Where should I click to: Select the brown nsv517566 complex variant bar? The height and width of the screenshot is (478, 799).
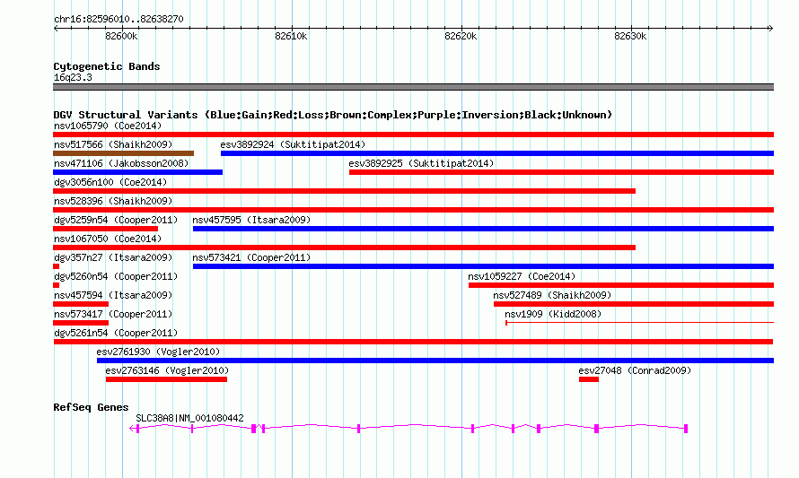(x=123, y=153)
